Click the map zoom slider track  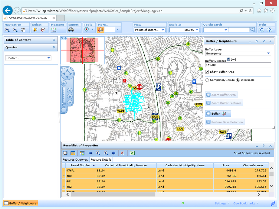[64, 94]
